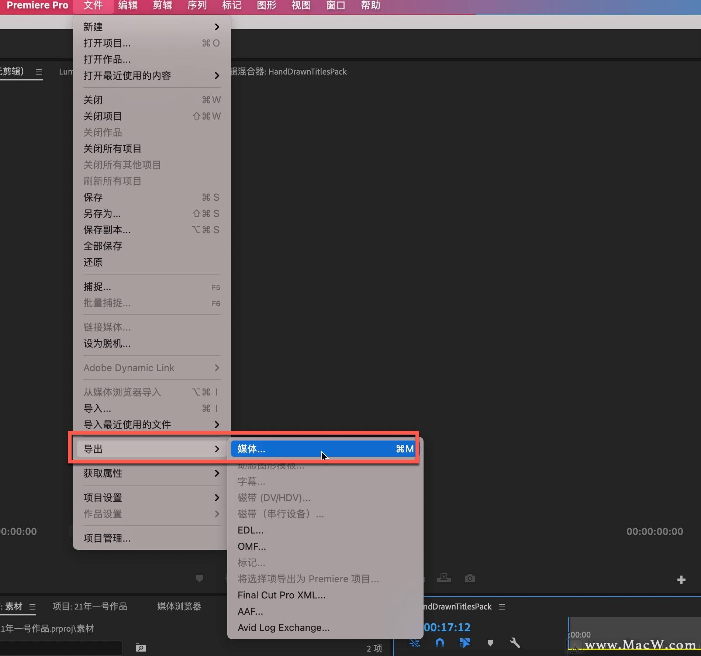The height and width of the screenshot is (656, 701).
Task: Click the find bin folder search icon
Action: [x=141, y=648]
